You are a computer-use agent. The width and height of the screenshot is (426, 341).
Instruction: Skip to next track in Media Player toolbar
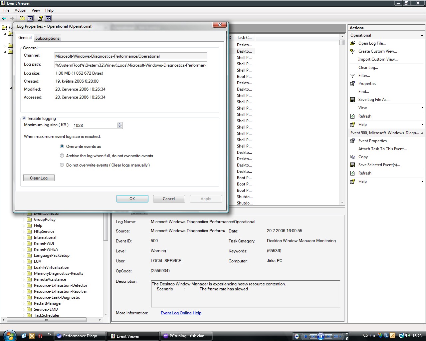coord(328,336)
